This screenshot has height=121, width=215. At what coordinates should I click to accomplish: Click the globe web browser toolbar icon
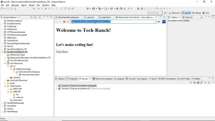point(138,9)
